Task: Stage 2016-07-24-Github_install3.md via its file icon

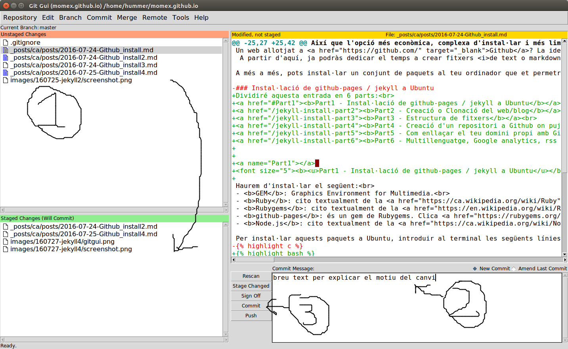Action: pos(5,65)
